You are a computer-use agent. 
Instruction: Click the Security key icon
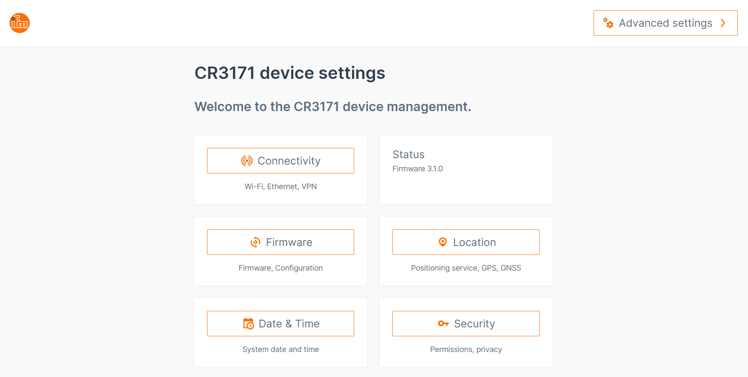tap(443, 324)
